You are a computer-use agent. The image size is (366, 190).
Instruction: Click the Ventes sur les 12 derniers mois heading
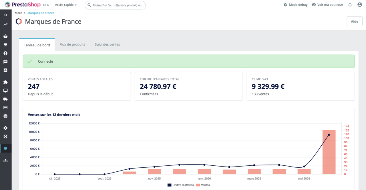(x=54, y=115)
